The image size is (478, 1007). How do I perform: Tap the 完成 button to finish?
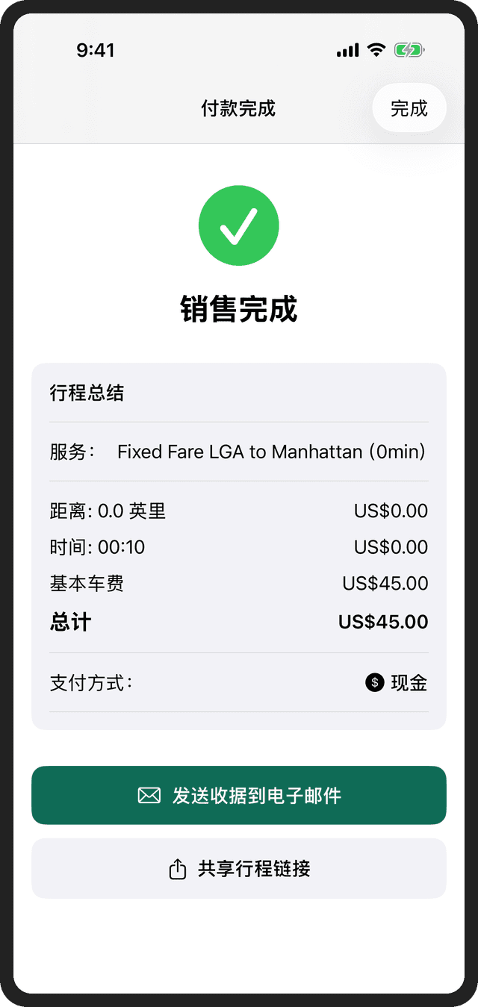click(x=409, y=107)
